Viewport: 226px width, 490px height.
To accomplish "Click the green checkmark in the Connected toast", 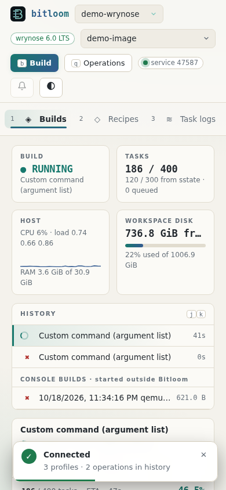I will click(x=29, y=456).
